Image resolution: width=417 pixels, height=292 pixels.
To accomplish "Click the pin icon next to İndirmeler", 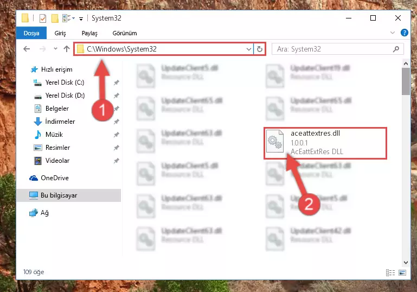I will [116, 122].
